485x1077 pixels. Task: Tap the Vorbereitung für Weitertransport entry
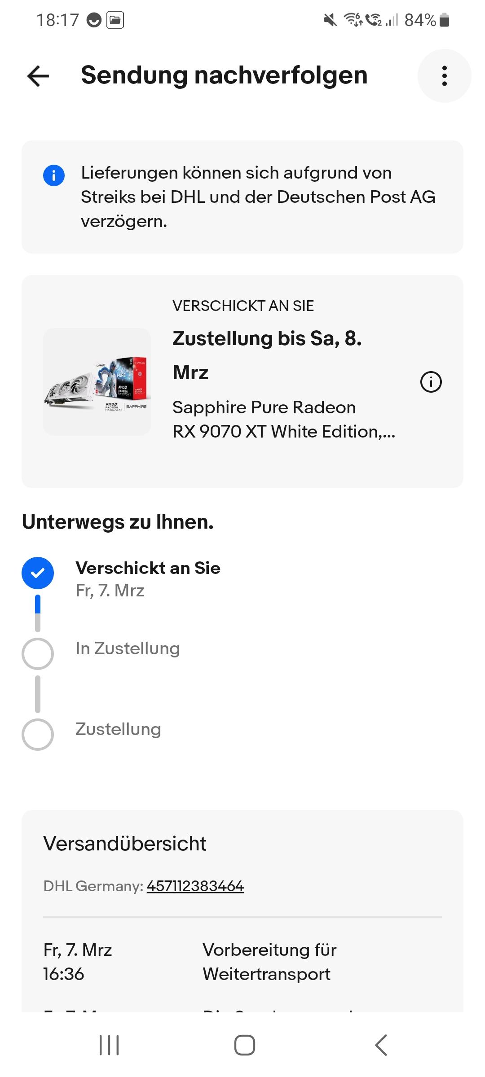(242, 962)
